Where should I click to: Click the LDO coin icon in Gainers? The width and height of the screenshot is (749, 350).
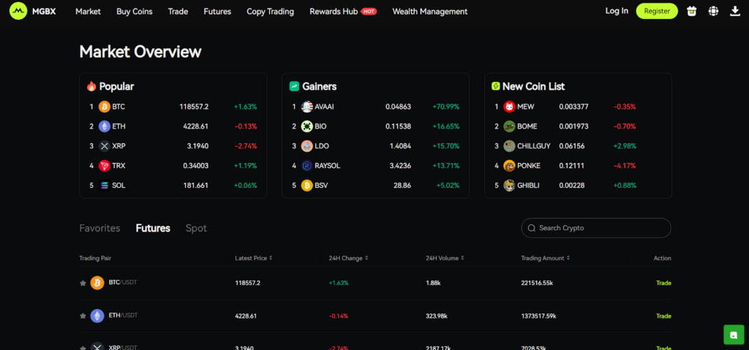tap(306, 146)
